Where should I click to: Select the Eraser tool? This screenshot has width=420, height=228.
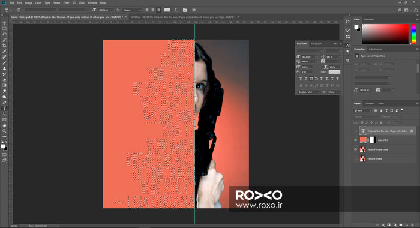4,80
